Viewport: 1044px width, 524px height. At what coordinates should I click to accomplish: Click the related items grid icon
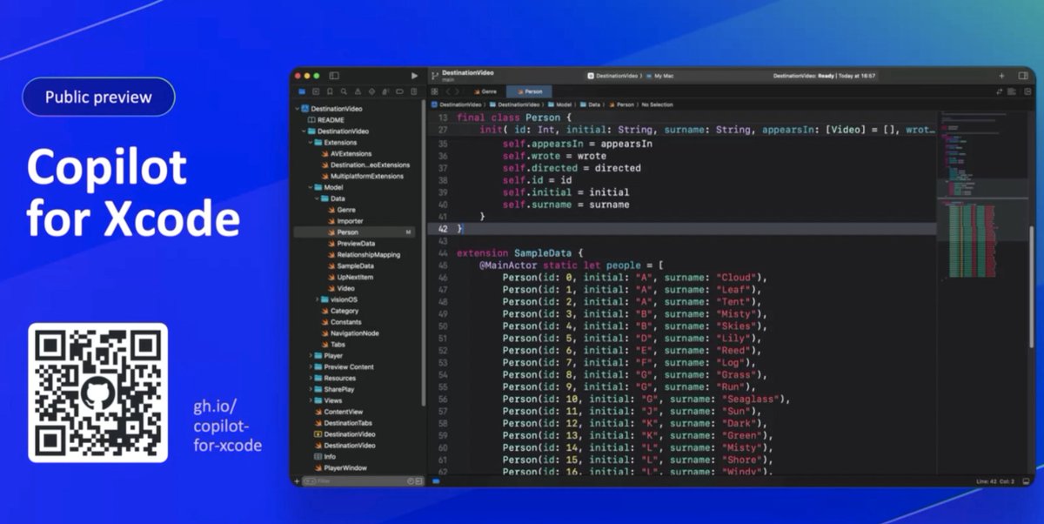click(x=434, y=91)
